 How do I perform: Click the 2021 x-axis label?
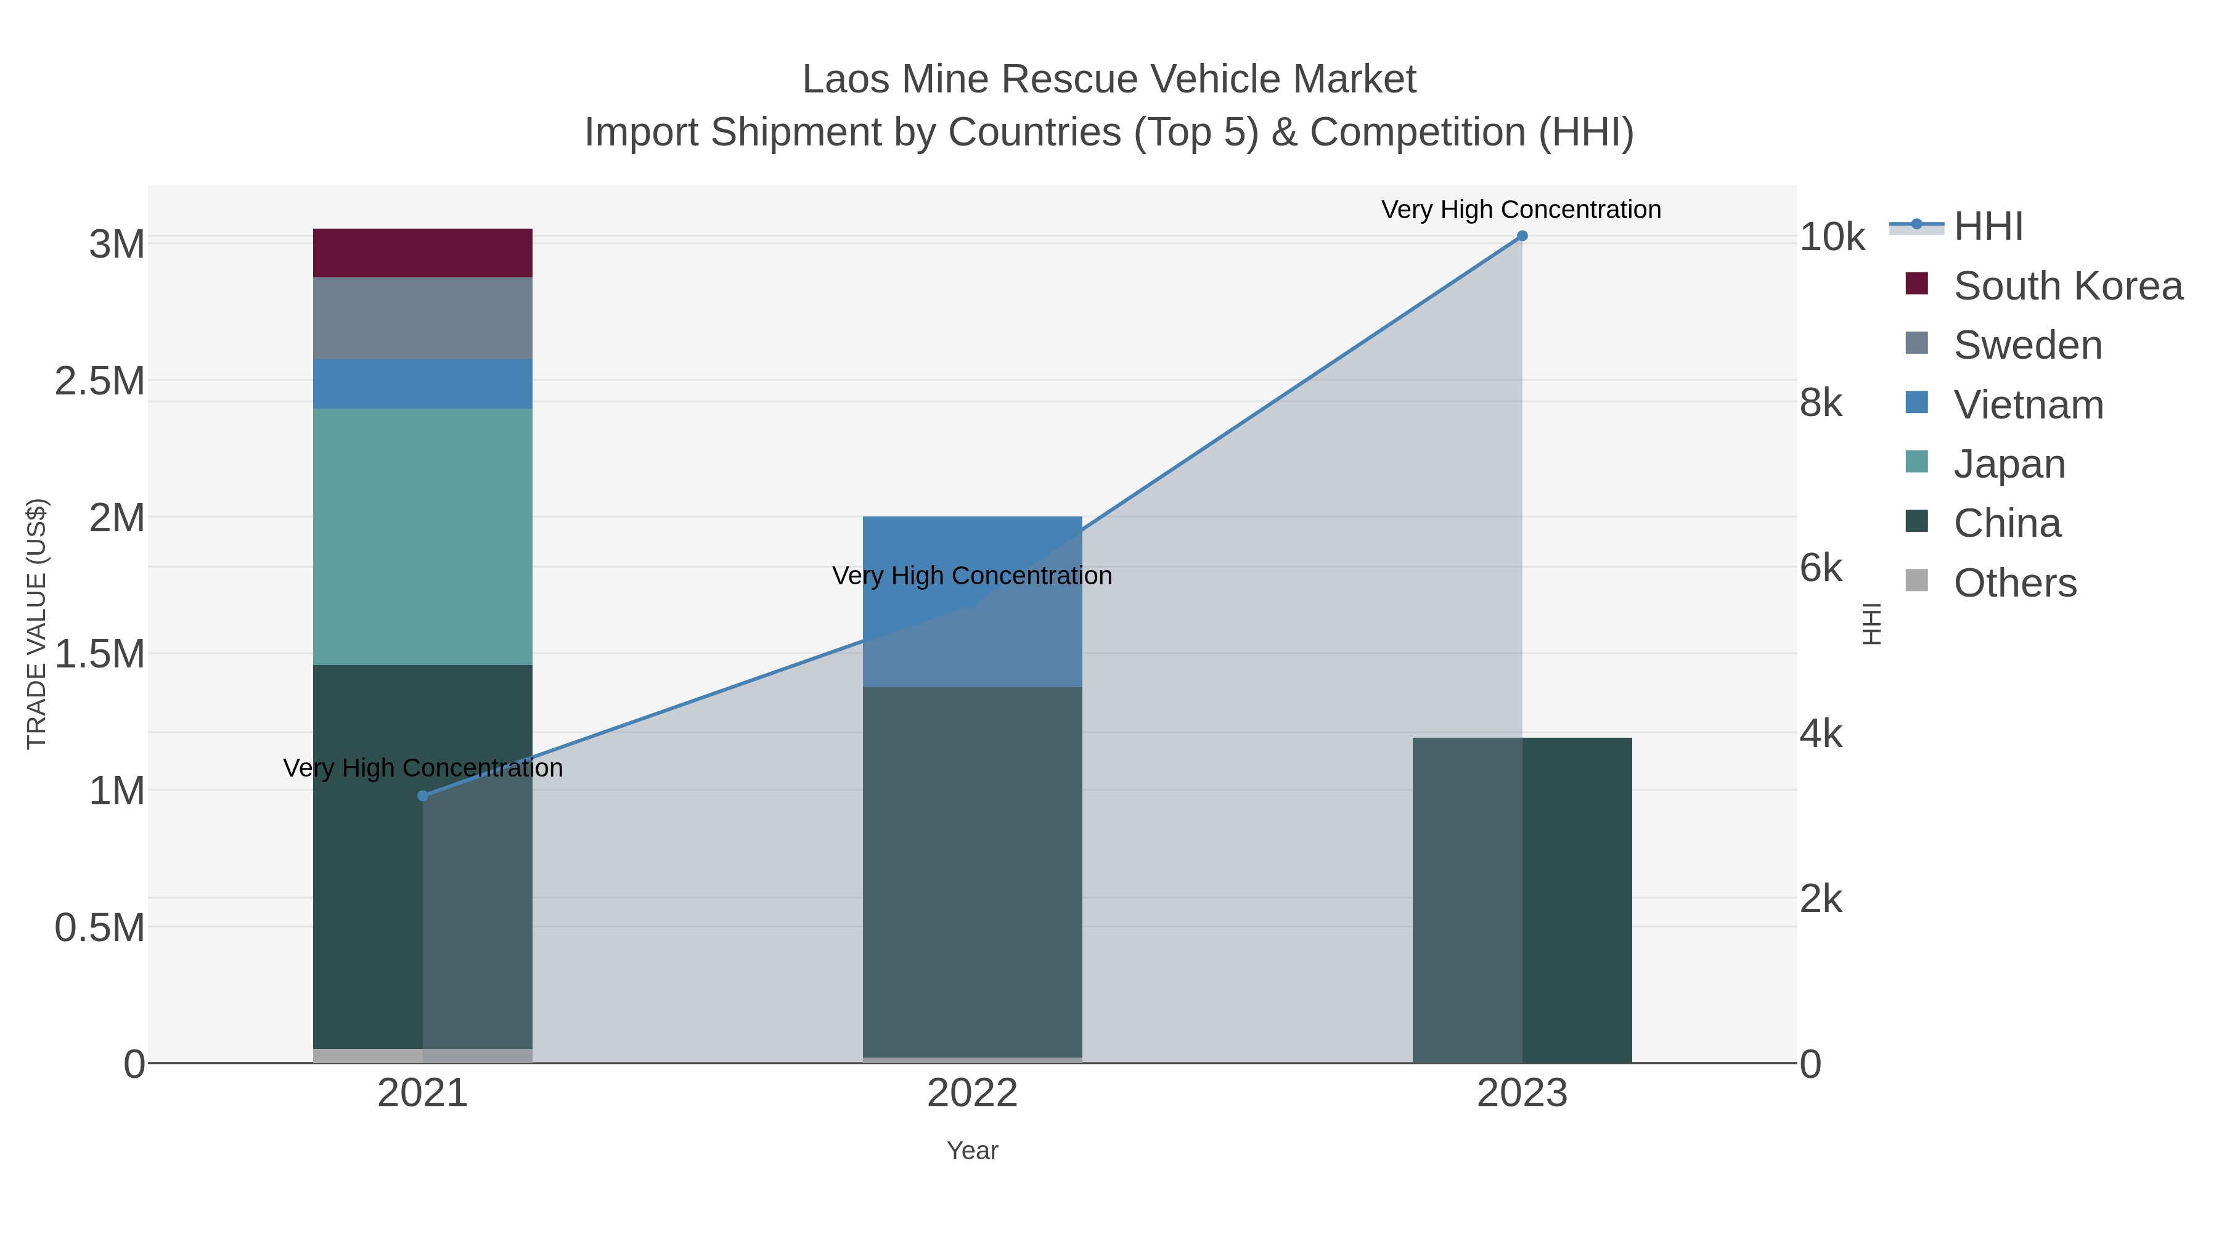click(422, 1094)
